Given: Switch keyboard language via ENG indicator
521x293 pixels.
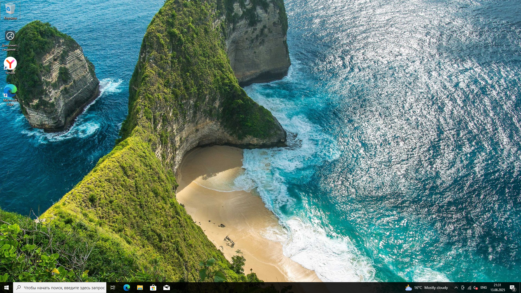Looking at the screenshot, I should point(484,288).
